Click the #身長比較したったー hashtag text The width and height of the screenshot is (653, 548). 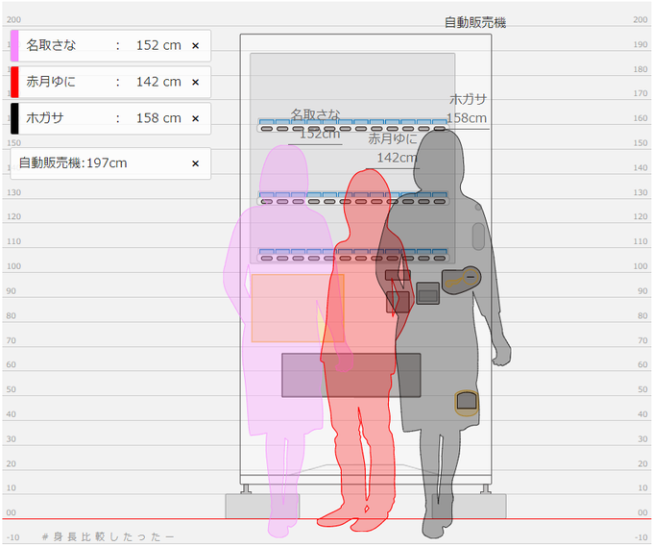tap(108, 536)
